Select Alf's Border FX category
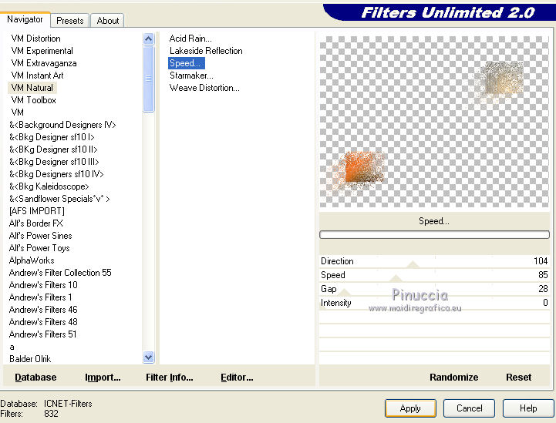Screen dimensions: 556x423 35,223
